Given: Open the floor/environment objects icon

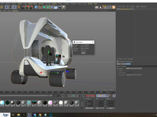Looking at the screenshot, I should point(56,7).
